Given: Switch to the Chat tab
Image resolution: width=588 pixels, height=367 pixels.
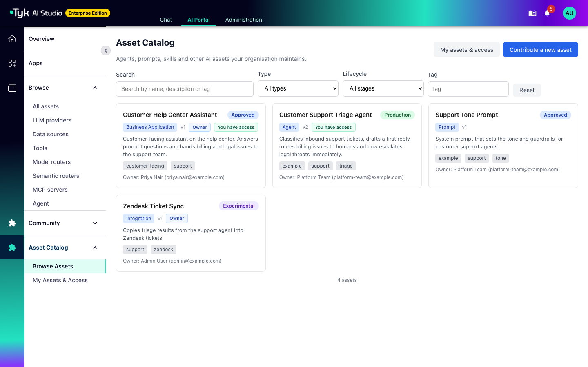Looking at the screenshot, I should pos(166,20).
